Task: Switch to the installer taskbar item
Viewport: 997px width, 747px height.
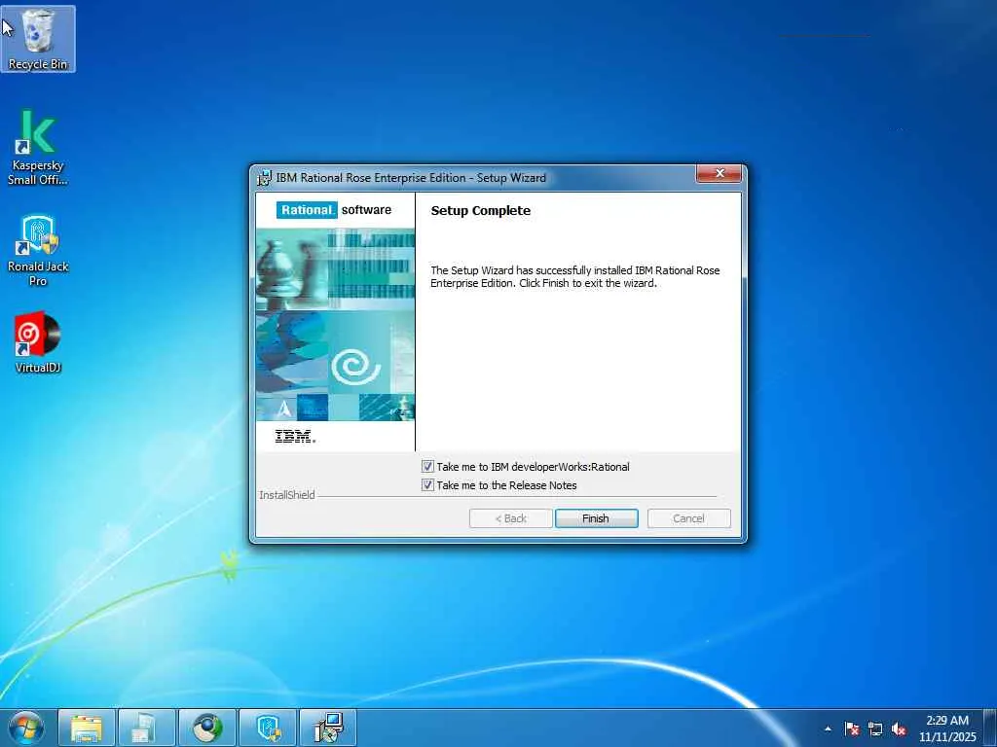Action: pyautogui.click(x=328, y=728)
